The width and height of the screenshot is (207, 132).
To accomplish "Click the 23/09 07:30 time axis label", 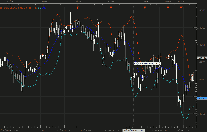I will (x=88, y=130).
